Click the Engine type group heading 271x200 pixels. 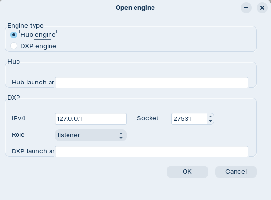pos(25,26)
